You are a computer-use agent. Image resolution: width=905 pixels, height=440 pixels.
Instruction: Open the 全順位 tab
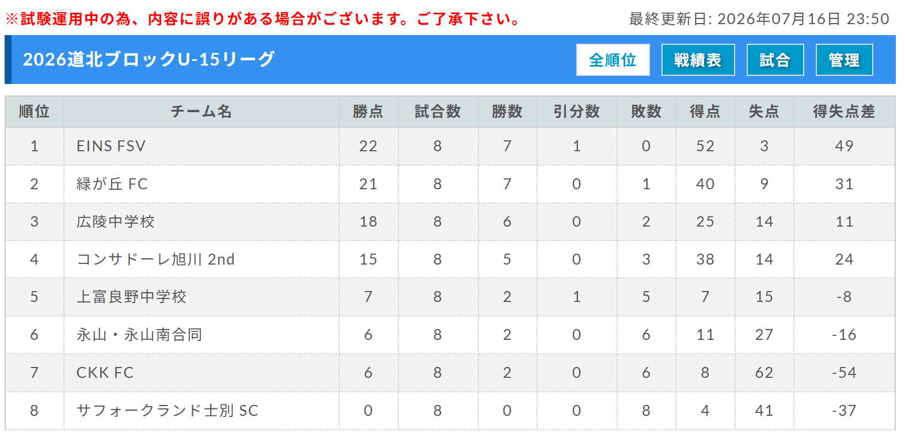click(613, 60)
